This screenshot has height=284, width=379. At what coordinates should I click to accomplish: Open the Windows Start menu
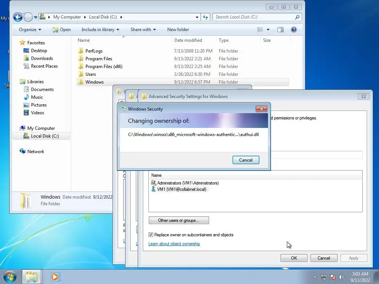point(10,277)
